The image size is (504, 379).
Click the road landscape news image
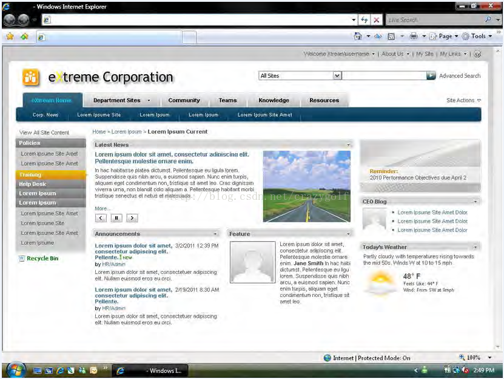[307, 186]
